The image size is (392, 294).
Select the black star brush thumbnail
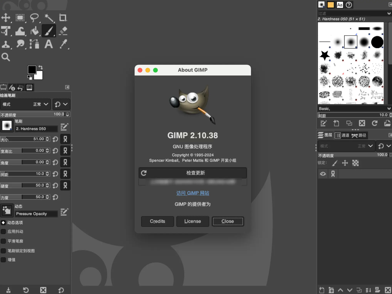tap(325, 56)
